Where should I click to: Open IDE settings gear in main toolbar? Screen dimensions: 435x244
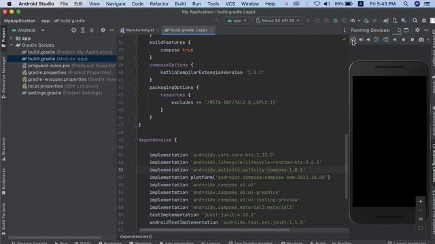(424, 21)
